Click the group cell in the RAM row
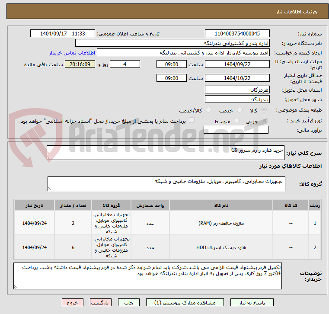Viewport: 329px width, 314px height. point(111,223)
